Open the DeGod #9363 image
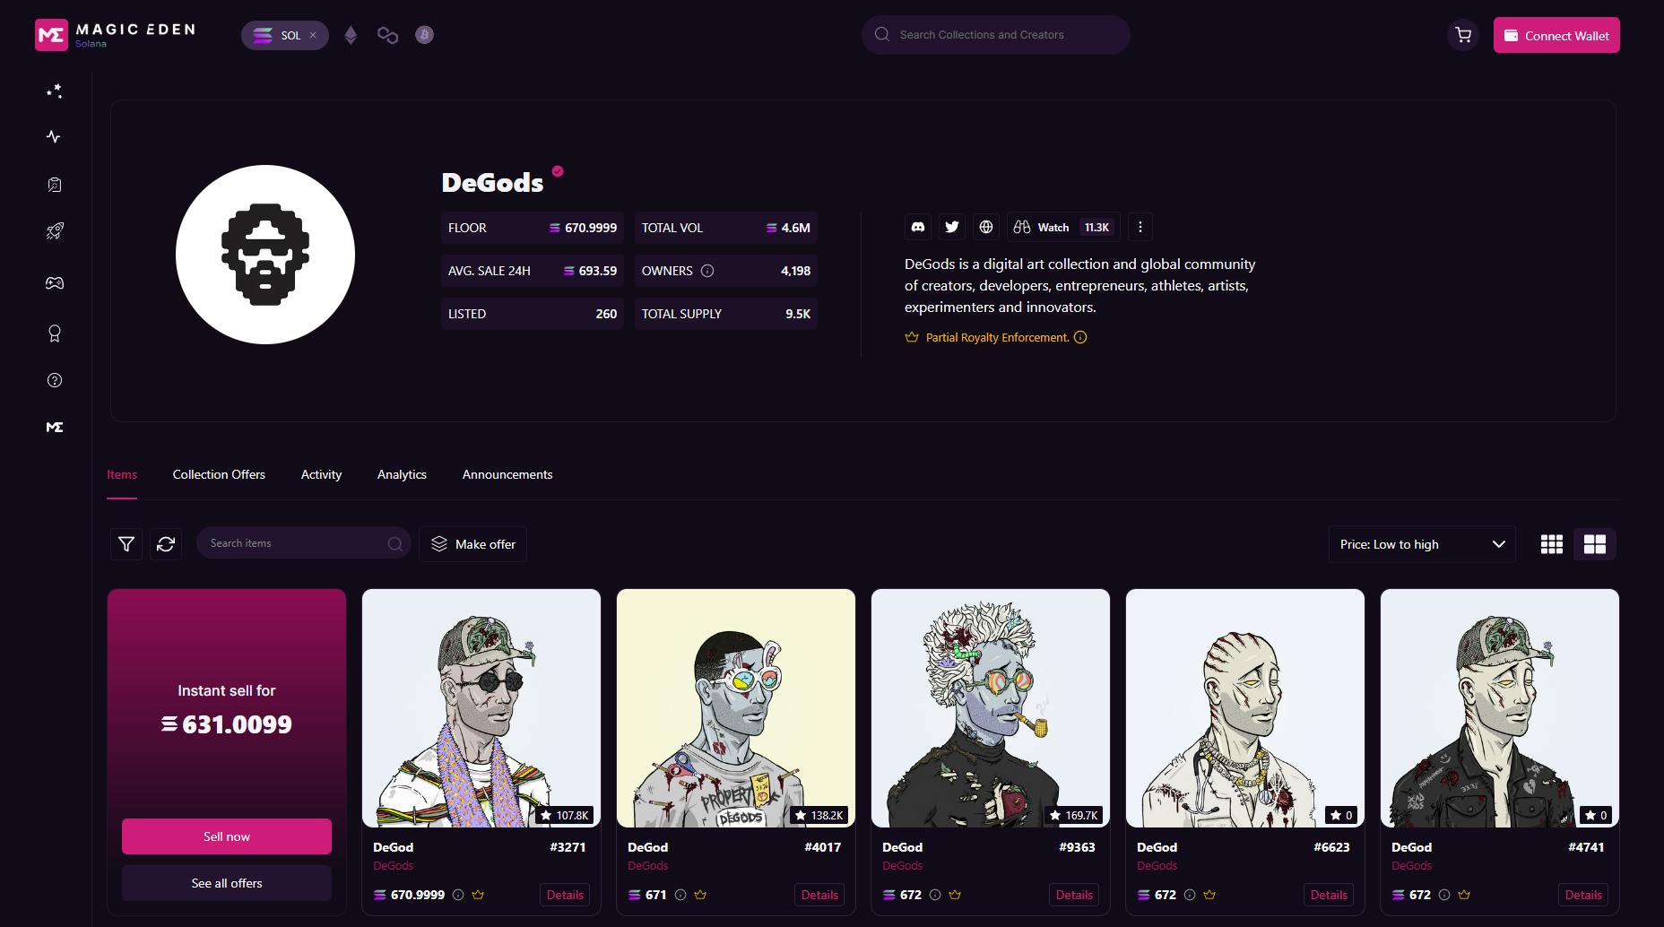This screenshot has width=1664, height=927. 991,708
